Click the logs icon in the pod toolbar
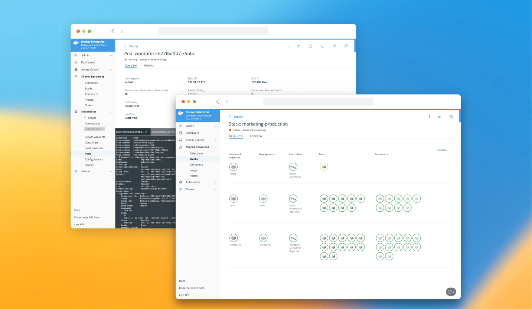The image size is (532, 309). 334,46
